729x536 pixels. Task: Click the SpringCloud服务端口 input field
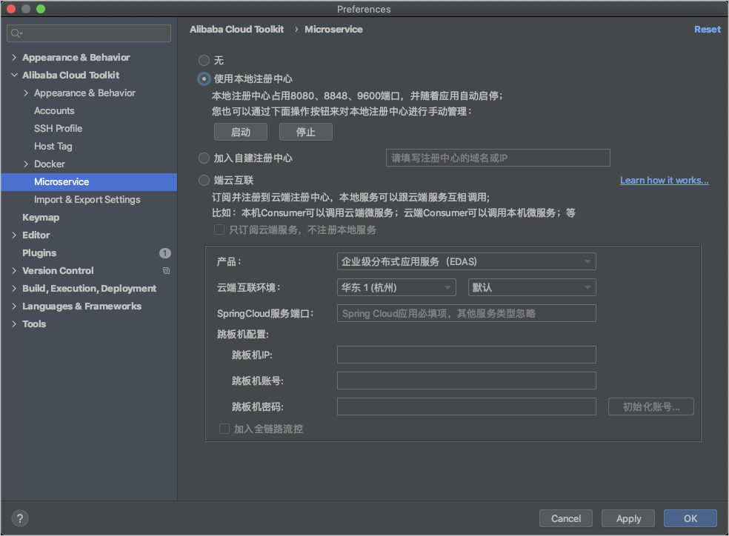coord(466,313)
